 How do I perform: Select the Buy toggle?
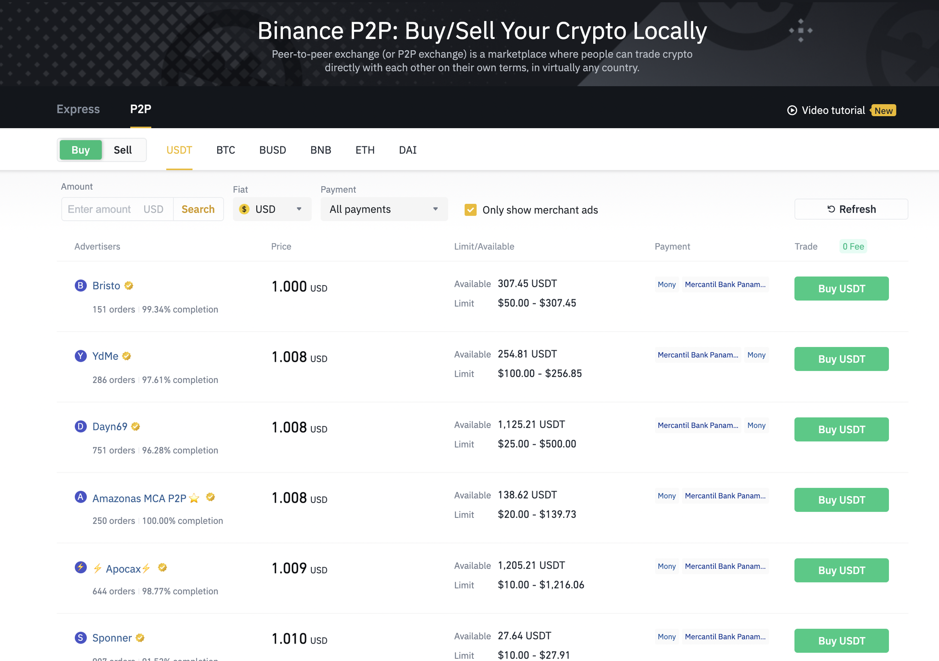coord(80,150)
